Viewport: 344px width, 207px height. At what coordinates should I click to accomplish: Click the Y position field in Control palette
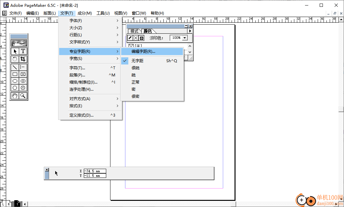pyautogui.click(x=95, y=176)
